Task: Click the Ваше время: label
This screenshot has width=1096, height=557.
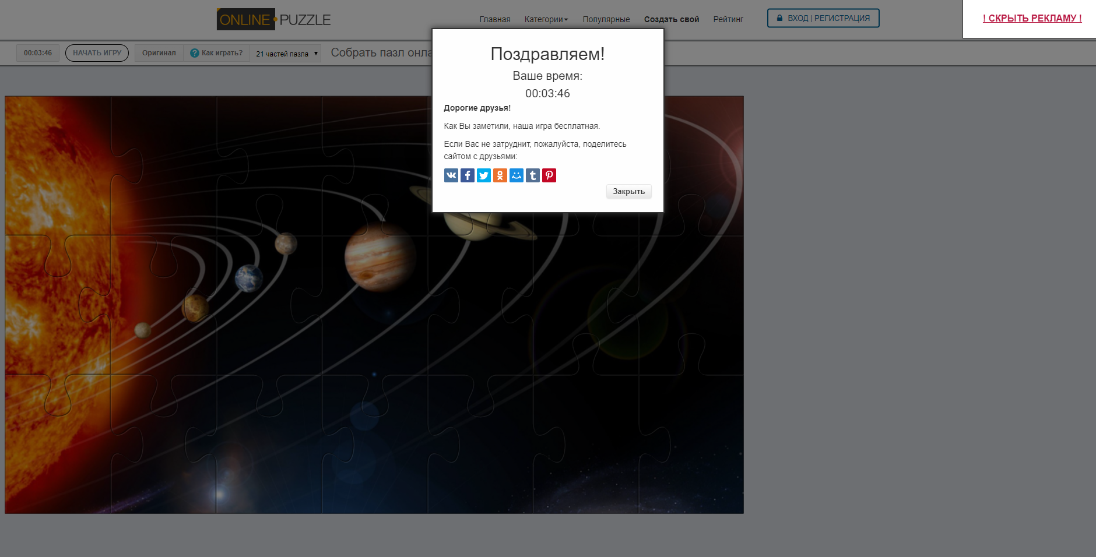Action: 547,76
